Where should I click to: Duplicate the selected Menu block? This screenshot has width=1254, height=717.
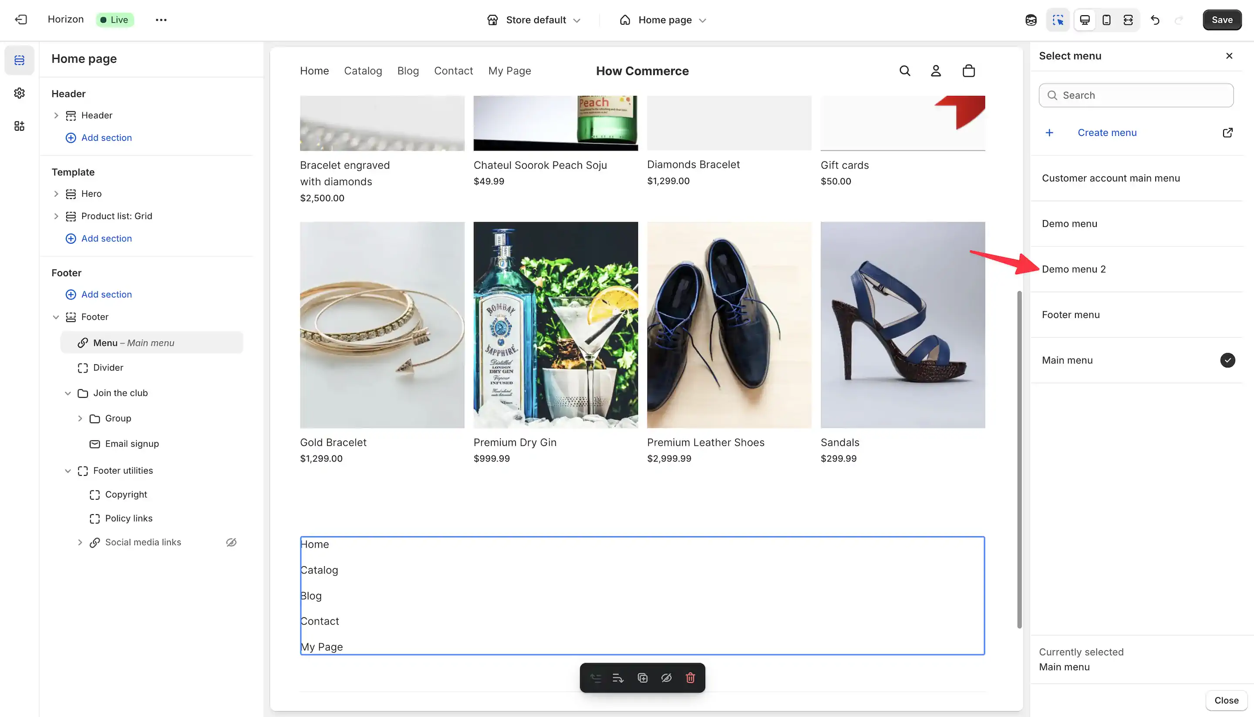[x=642, y=678]
